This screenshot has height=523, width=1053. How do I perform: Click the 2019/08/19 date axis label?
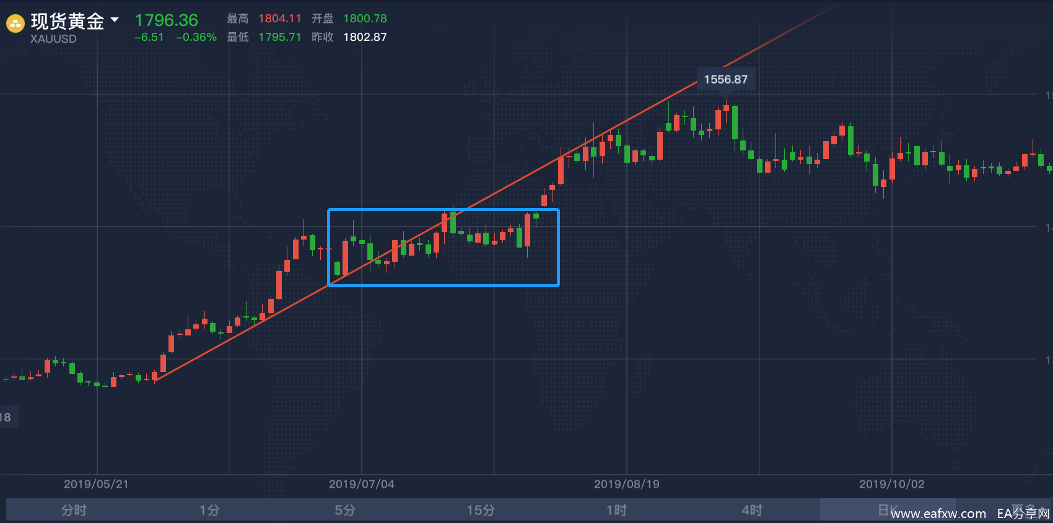click(627, 484)
